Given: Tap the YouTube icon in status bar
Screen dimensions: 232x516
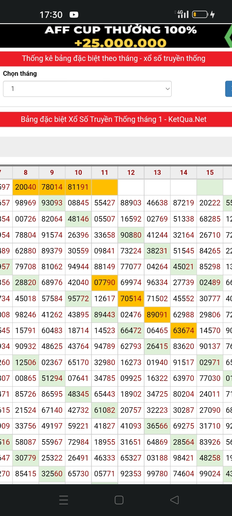Looking at the screenshot, I should [74, 15].
